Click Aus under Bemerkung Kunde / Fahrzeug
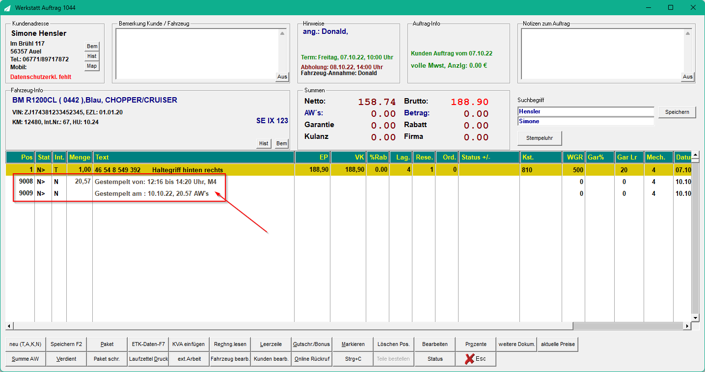The width and height of the screenshot is (705, 372). pyautogui.click(x=282, y=77)
